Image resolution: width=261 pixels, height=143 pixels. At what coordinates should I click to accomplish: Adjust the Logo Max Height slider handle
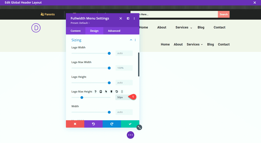[82, 98]
